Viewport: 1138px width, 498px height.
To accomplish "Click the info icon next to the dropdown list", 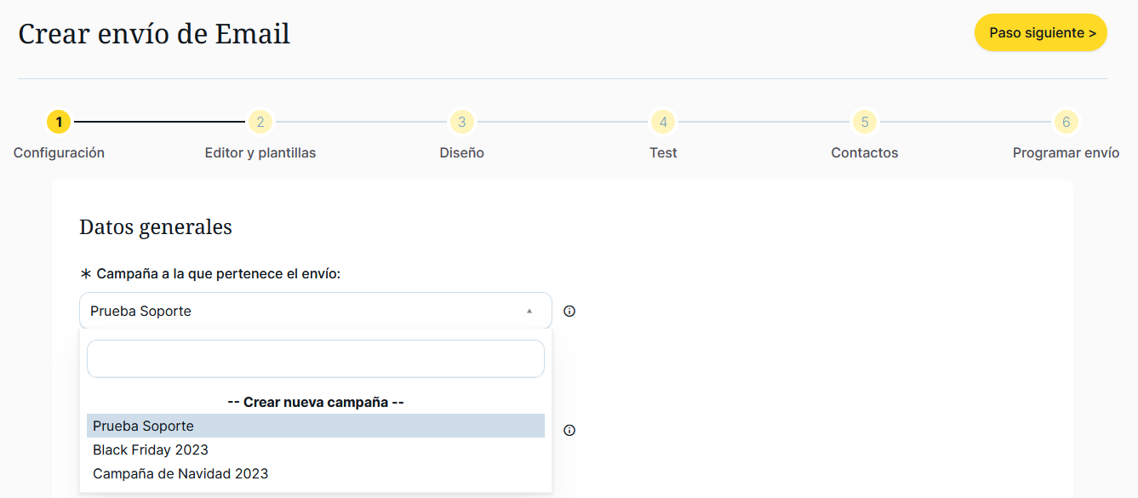I will pos(569,431).
